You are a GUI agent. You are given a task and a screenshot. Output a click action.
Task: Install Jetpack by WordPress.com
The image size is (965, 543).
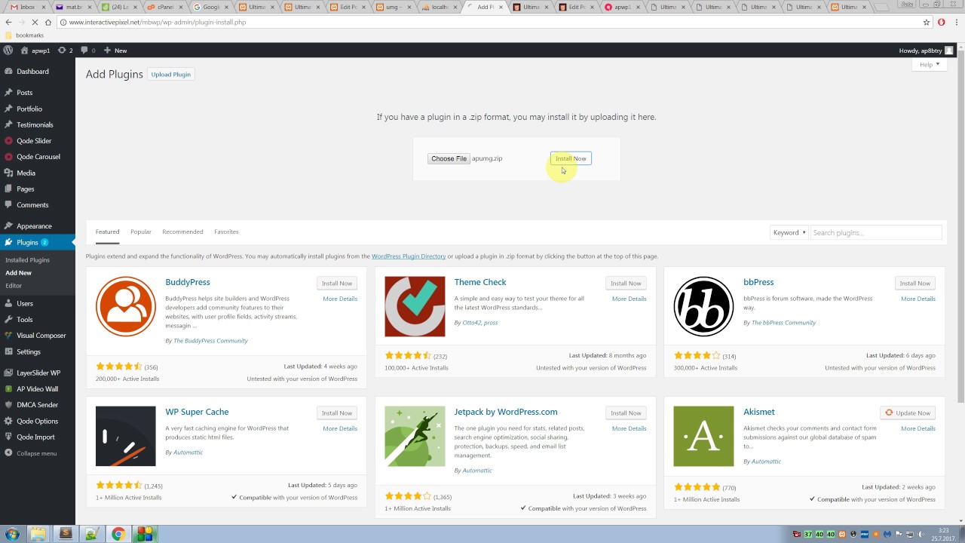point(626,413)
